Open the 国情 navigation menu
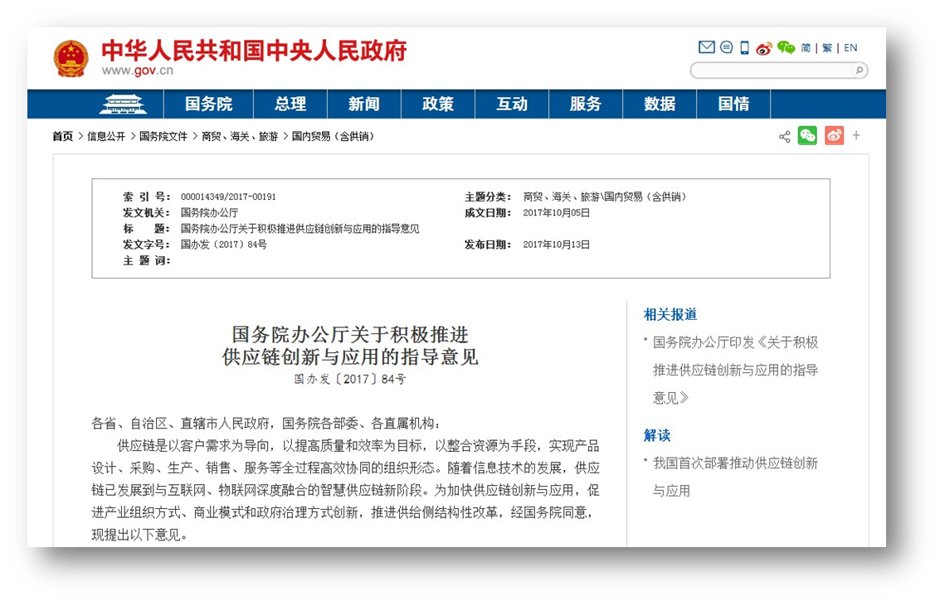This screenshot has height=601, width=940. click(x=733, y=104)
